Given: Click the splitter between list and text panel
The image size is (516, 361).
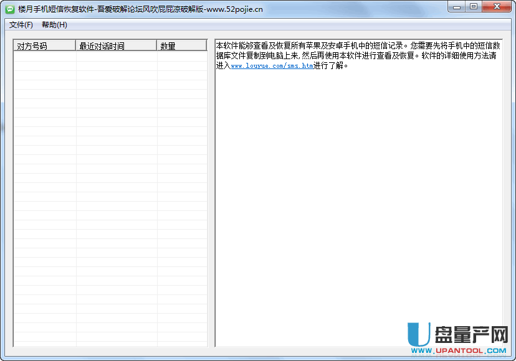Looking at the screenshot, I should click(x=211, y=193).
